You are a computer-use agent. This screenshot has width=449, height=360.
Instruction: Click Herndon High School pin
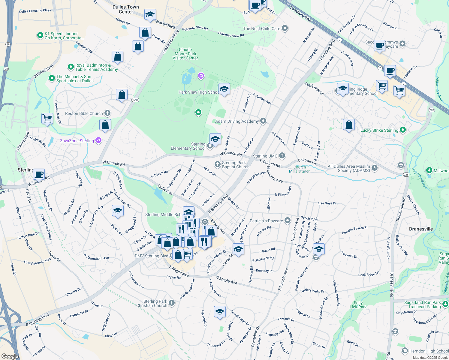pyautogui.click(x=405, y=351)
